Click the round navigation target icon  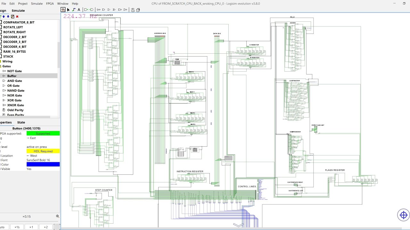(x=404, y=215)
